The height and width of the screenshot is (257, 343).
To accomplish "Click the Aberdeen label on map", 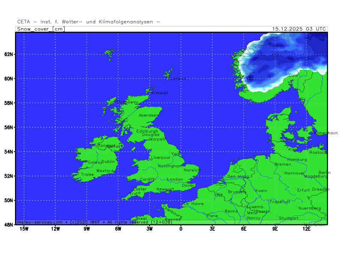I will (x=148, y=115).
